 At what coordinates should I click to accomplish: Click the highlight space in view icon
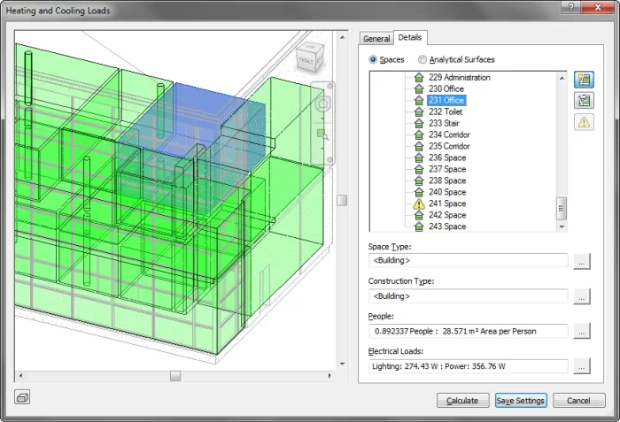coord(584,80)
